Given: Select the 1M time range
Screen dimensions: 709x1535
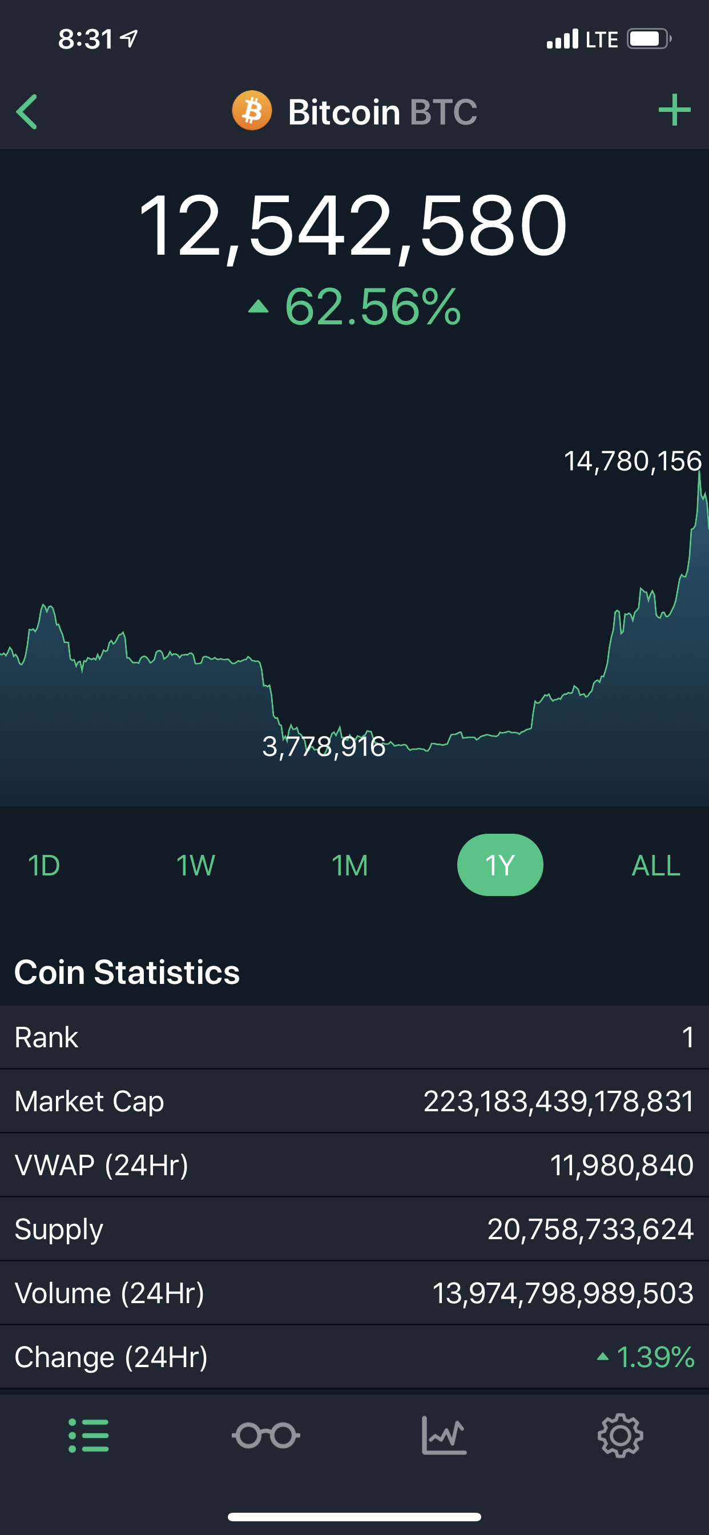Looking at the screenshot, I should click(350, 865).
